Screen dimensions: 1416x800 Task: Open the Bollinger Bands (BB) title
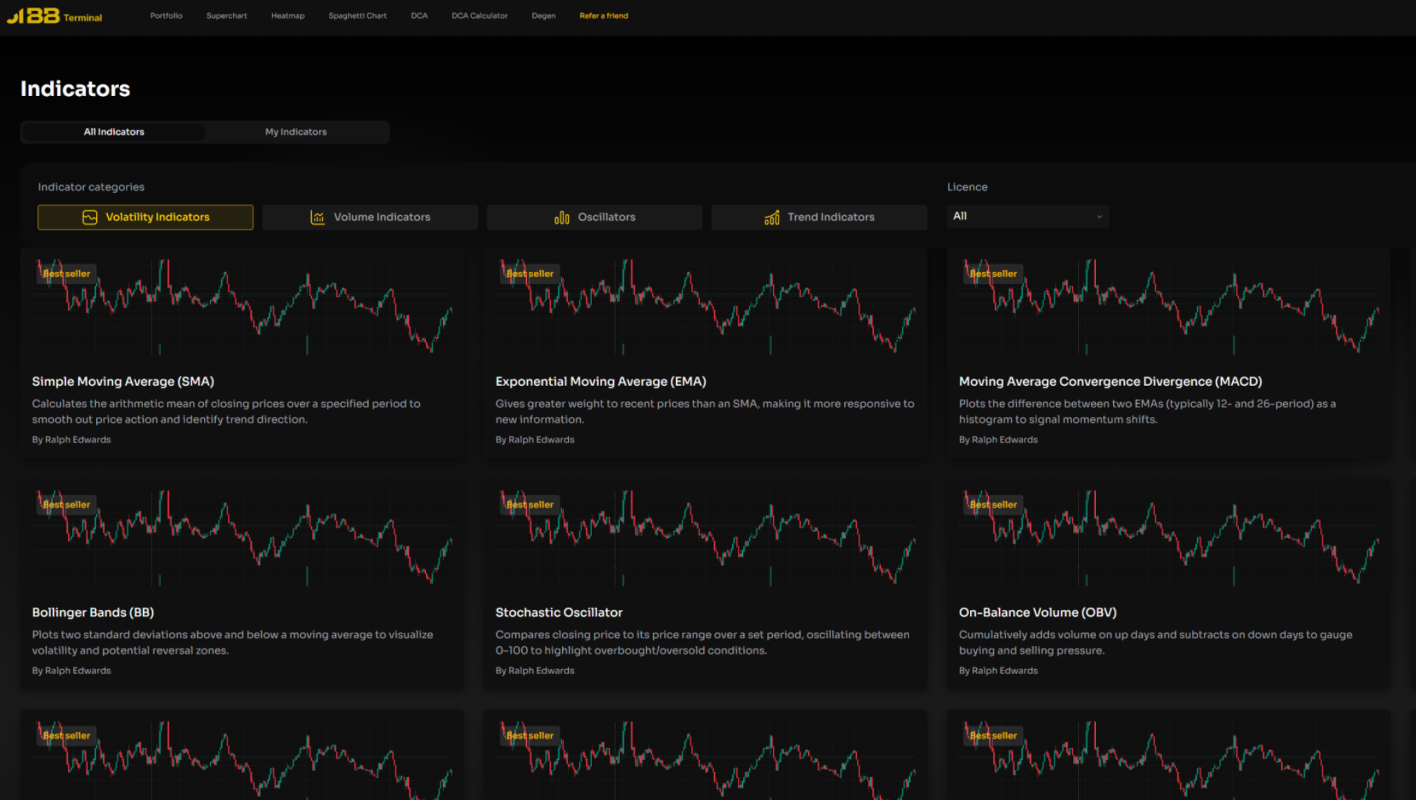click(x=93, y=613)
